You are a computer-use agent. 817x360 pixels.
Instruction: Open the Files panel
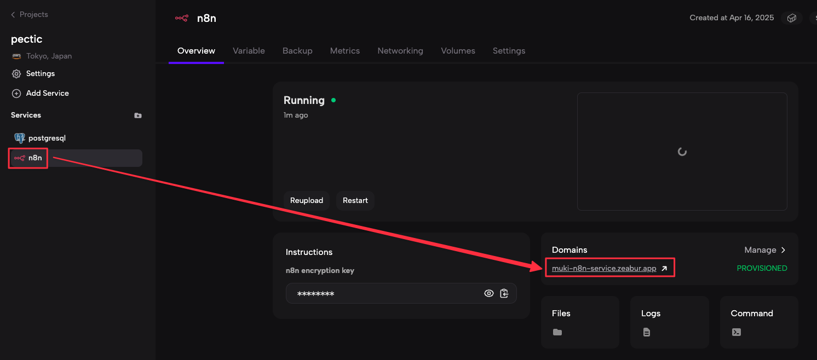click(580, 322)
